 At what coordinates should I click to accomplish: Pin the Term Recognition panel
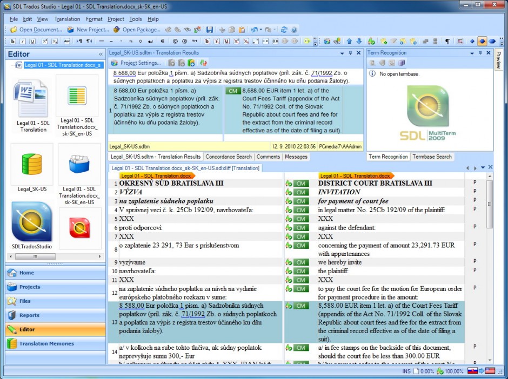pyautogui.click(x=480, y=52)
